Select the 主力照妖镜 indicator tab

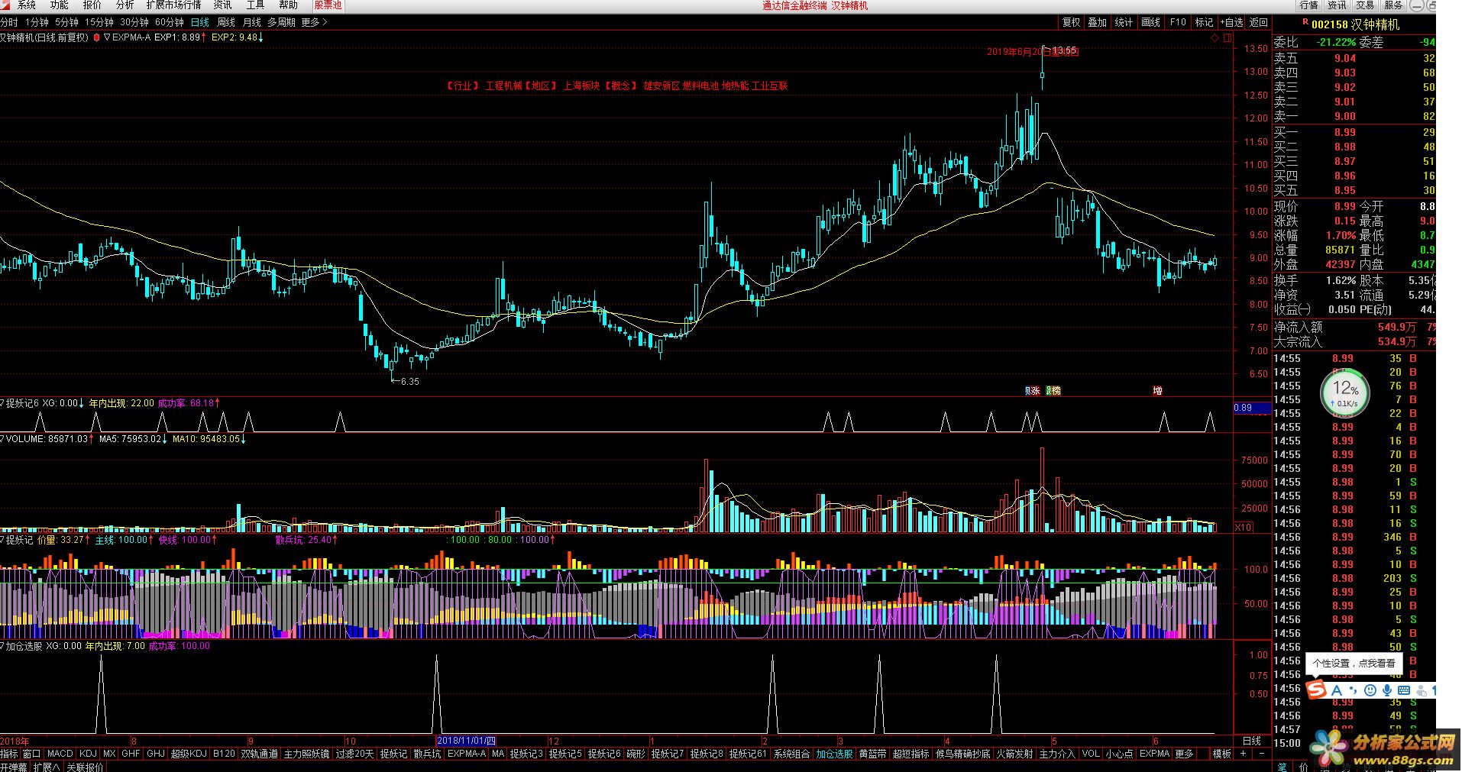click(306, 754)
